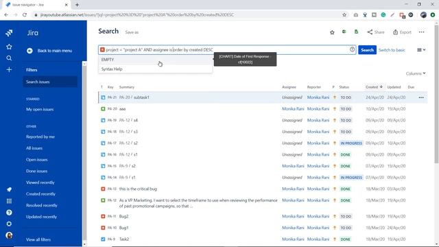This screenshot has width=439, height=247.
Task: Open the more actions ellipsis at top right
Action: click(x=421, y=32)
